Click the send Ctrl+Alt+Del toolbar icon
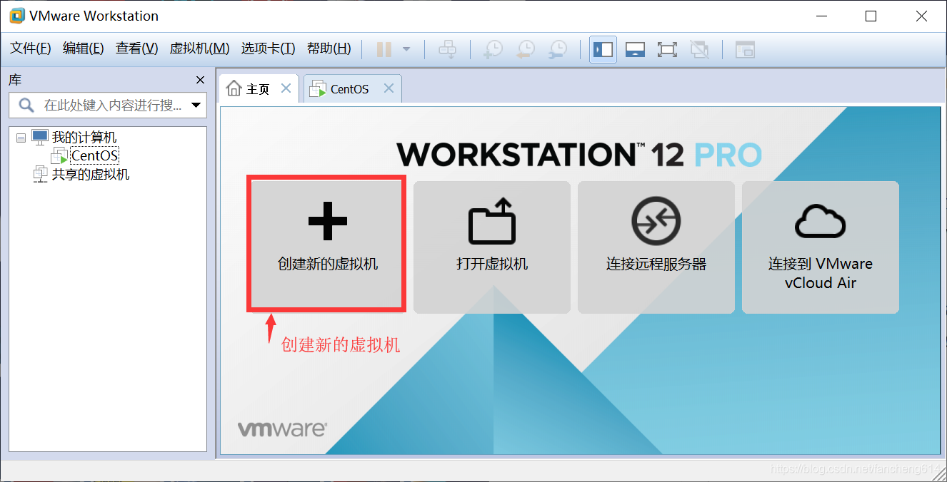The image size is (947, 482). (448, 49)
